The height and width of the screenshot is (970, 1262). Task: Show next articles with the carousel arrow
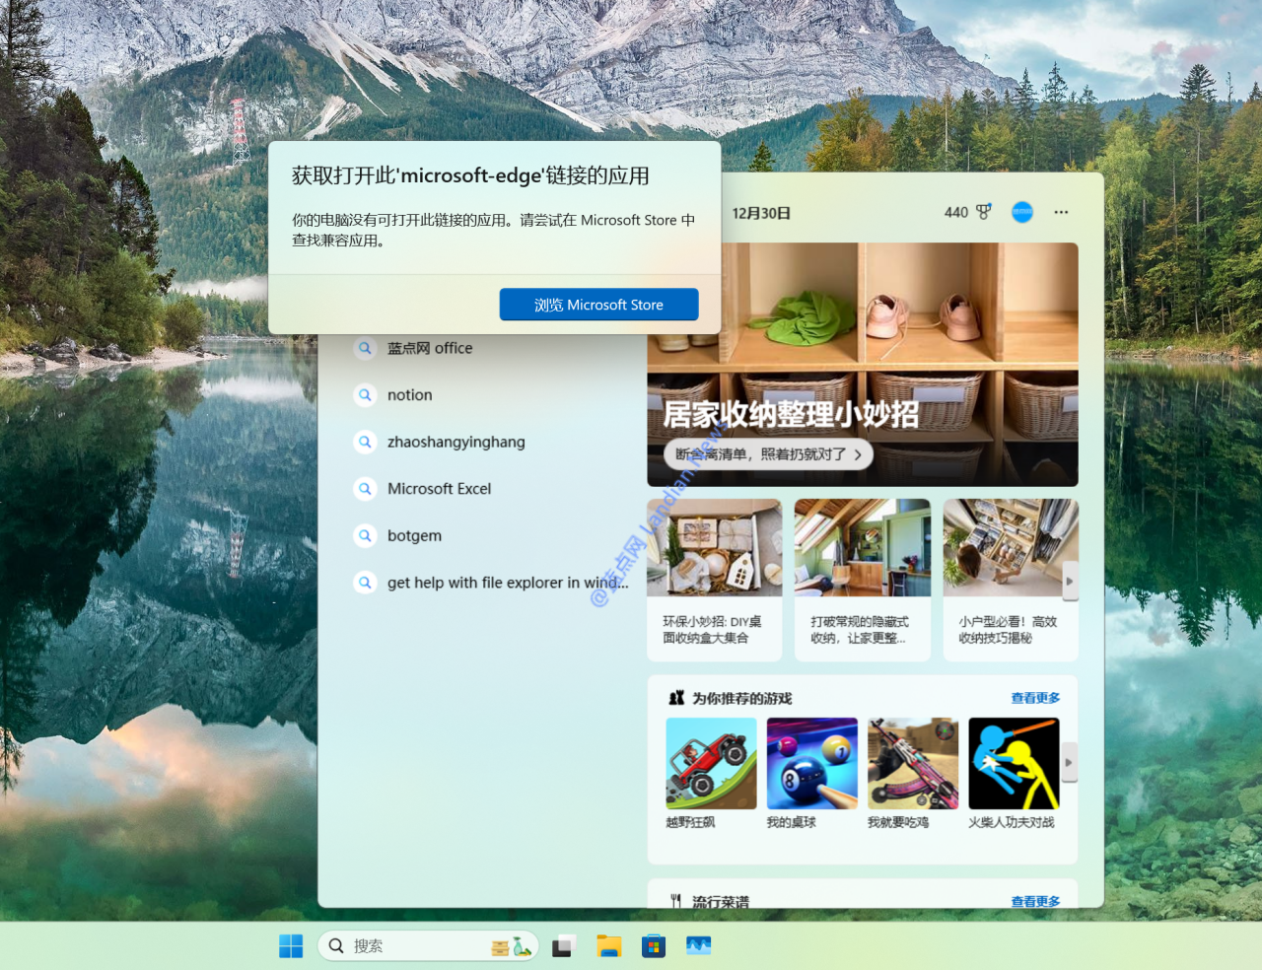[1069, 582]
